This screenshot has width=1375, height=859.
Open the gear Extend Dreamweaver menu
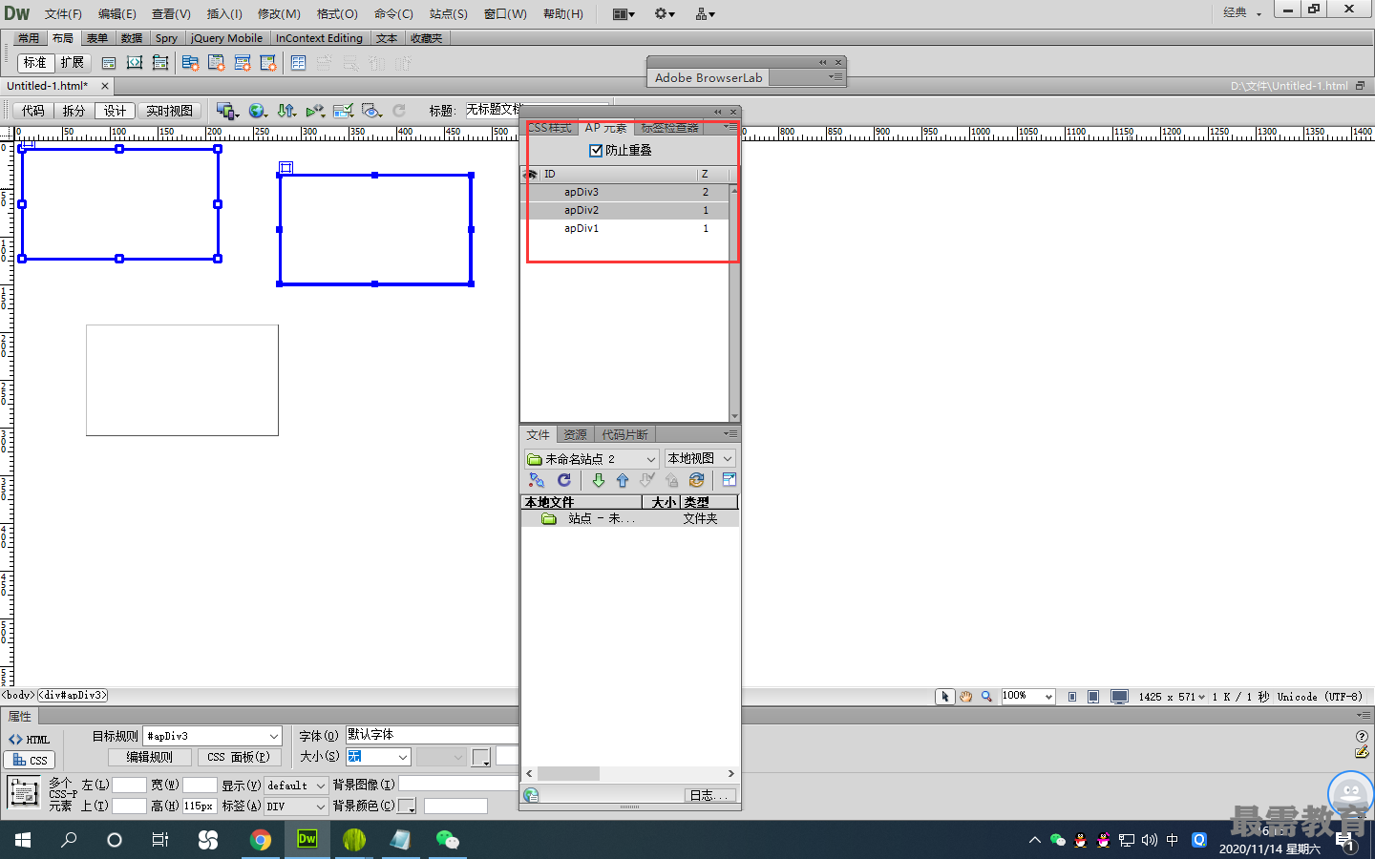point(665,13)
